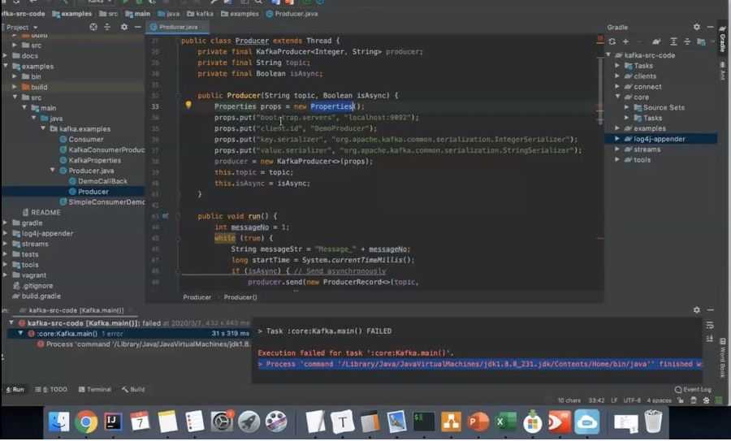Image resolution: width=731 pixels, height=441 pixels.
Task: Expand all nodes in Gradle panel
Action: coord(673,41)
